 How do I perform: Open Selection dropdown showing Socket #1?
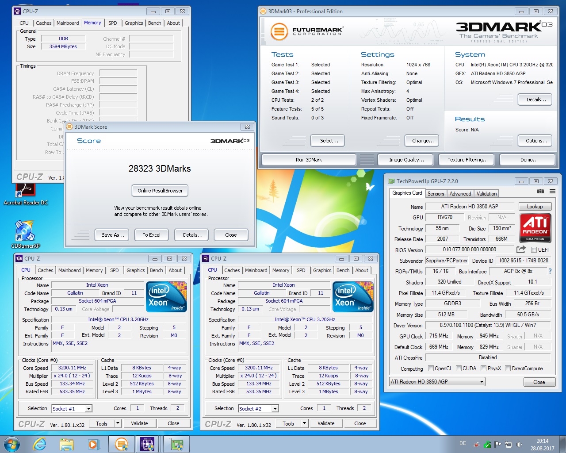(72, 408)
